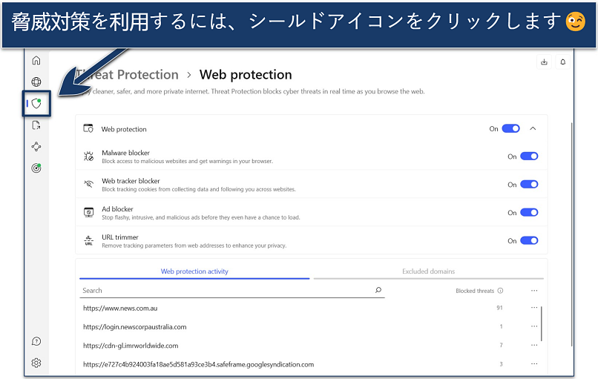Click the globe VPN servers icon
Image resolution: width=598 pixels, height=379 pixels.
coord(36,82)
